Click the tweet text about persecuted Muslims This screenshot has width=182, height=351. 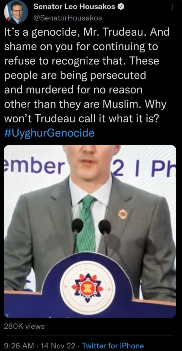[87, 75]
